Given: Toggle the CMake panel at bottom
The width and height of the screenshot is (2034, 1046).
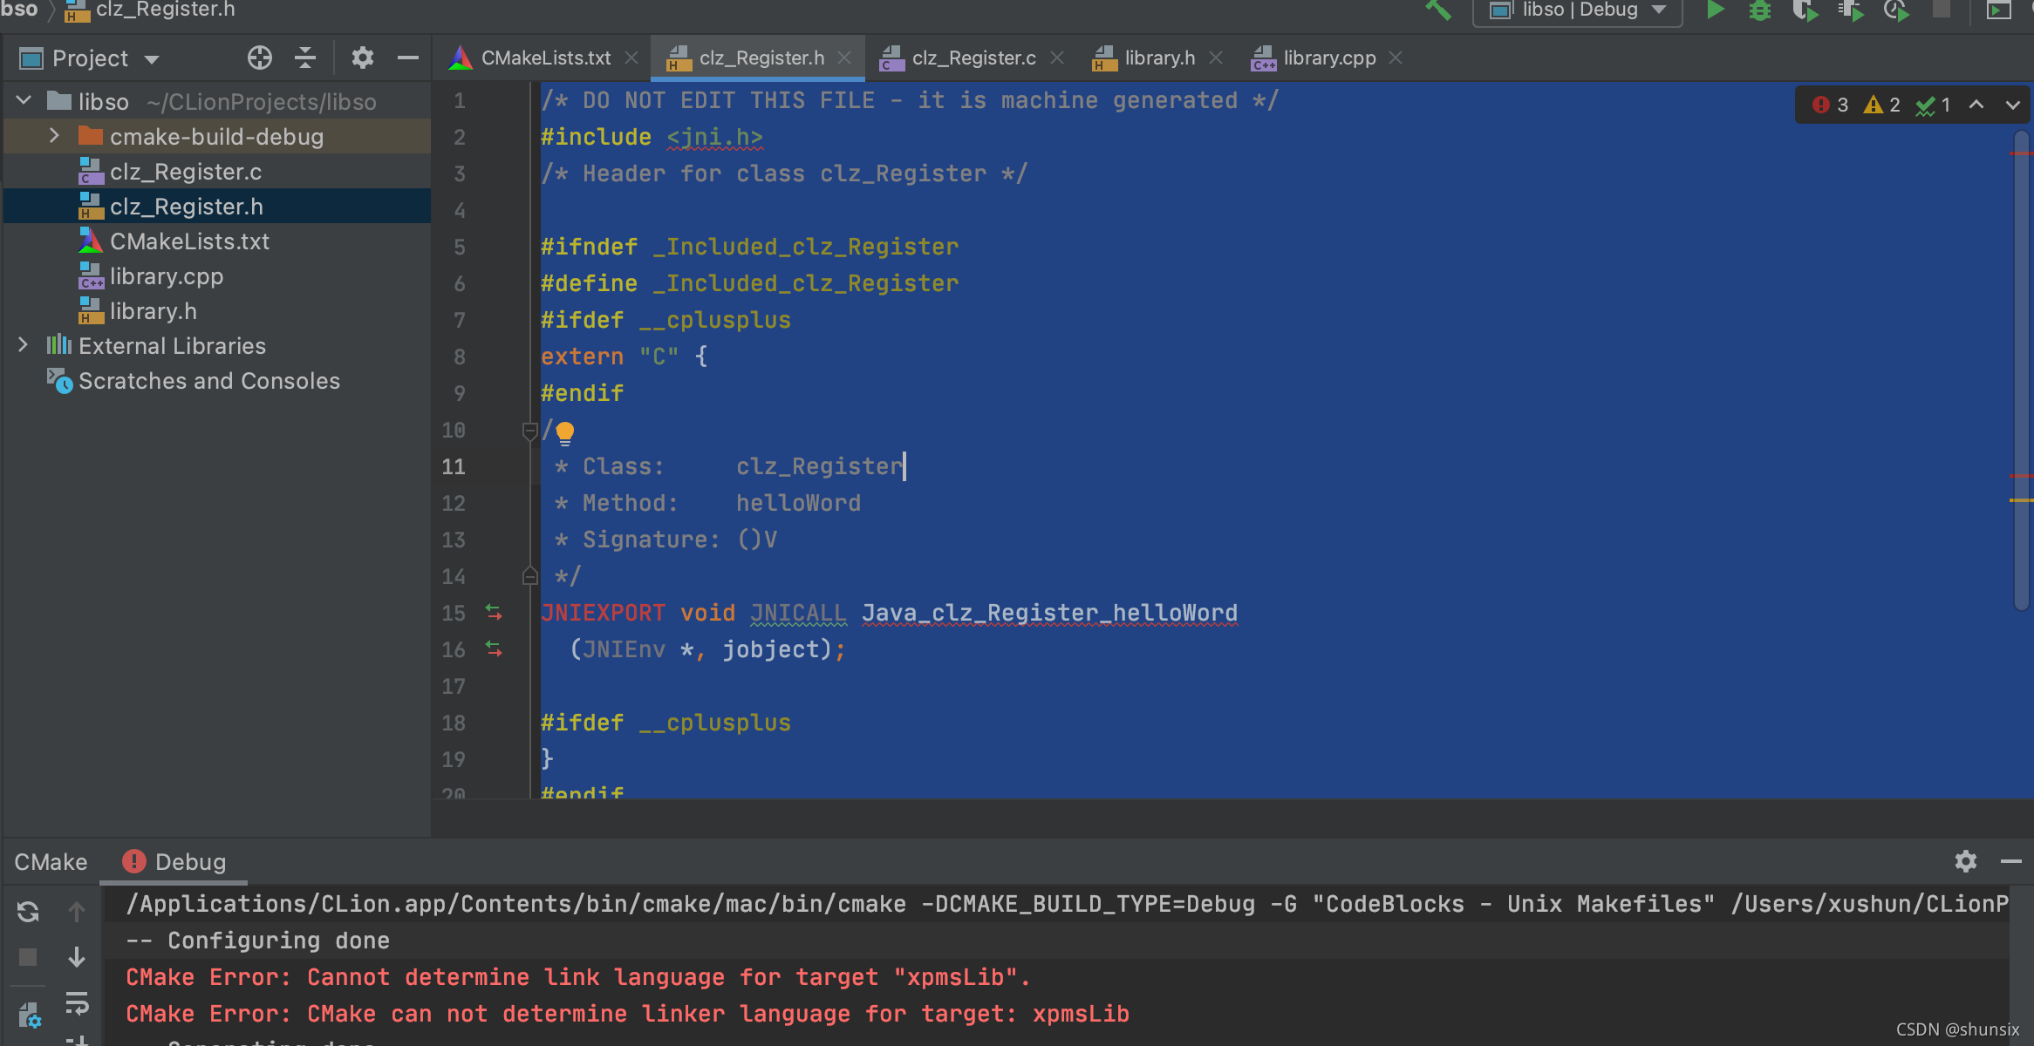Looking at the screenshot, I should point(50,860).
